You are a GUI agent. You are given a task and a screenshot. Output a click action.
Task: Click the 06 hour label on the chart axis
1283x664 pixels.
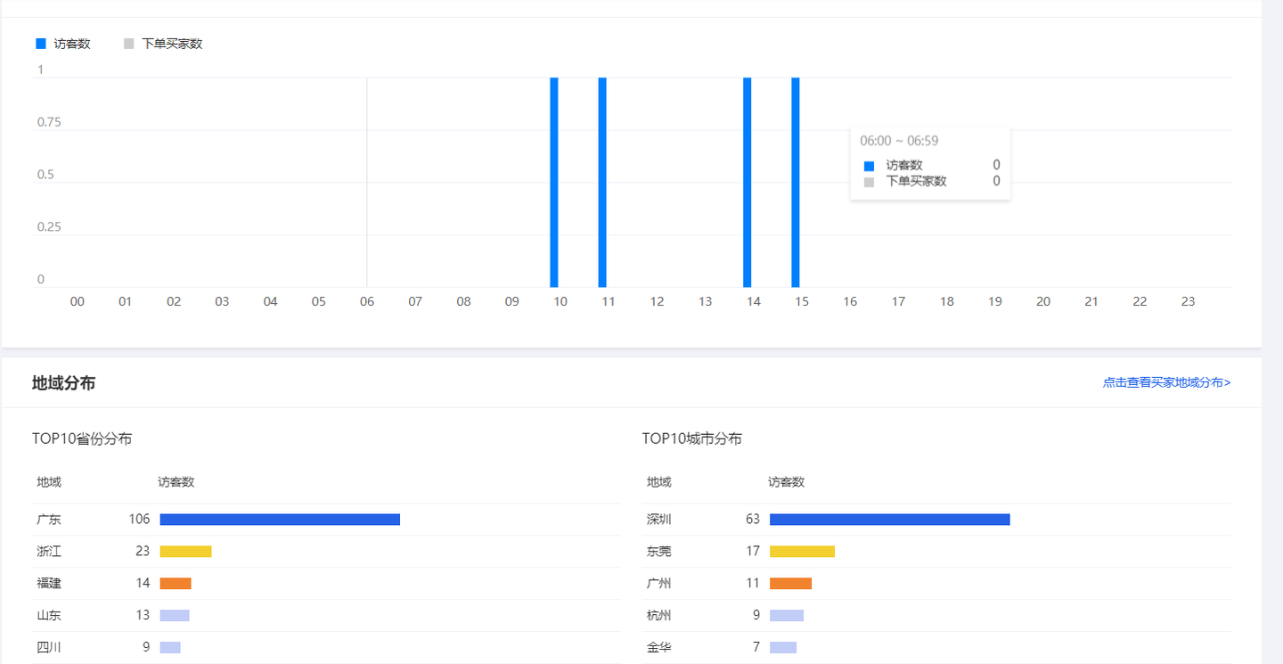click(367, 301)
